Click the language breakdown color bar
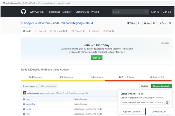Viewport: 175px width, 116px height. pos(97,81)
